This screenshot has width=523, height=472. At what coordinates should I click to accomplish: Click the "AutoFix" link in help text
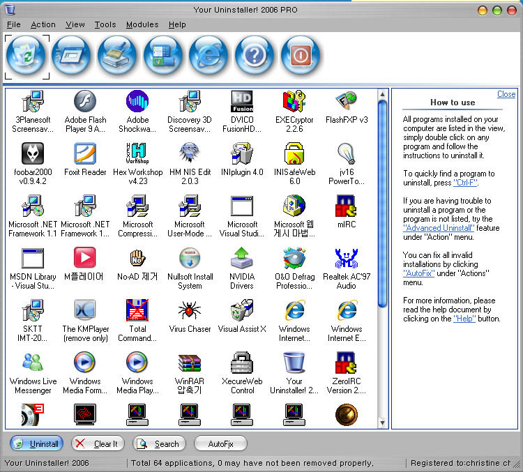418,273
